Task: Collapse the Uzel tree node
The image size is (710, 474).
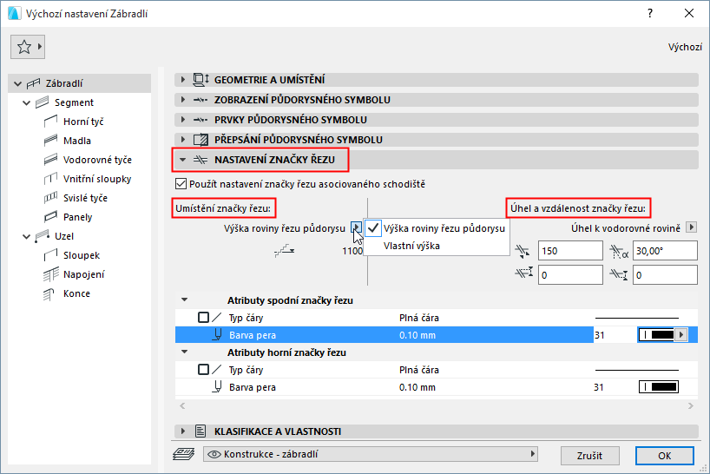Action: (27, 236)
